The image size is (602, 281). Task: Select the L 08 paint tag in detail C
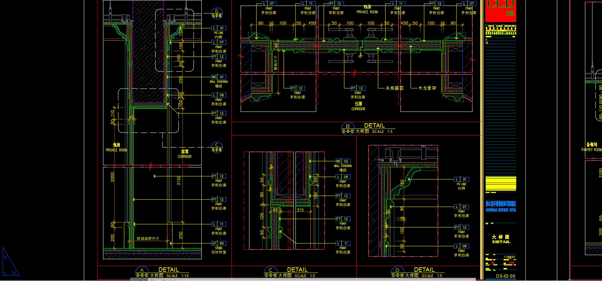[342, 177]
